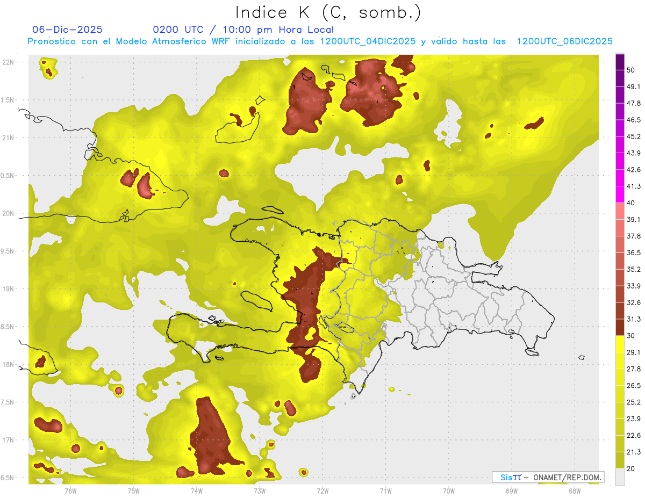Pick the '69W' longitude axis label
The width and height of the screenshot is (645, 498).
click(512, 491)
